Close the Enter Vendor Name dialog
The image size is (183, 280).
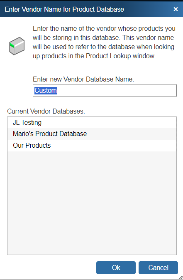pos(176,9)
